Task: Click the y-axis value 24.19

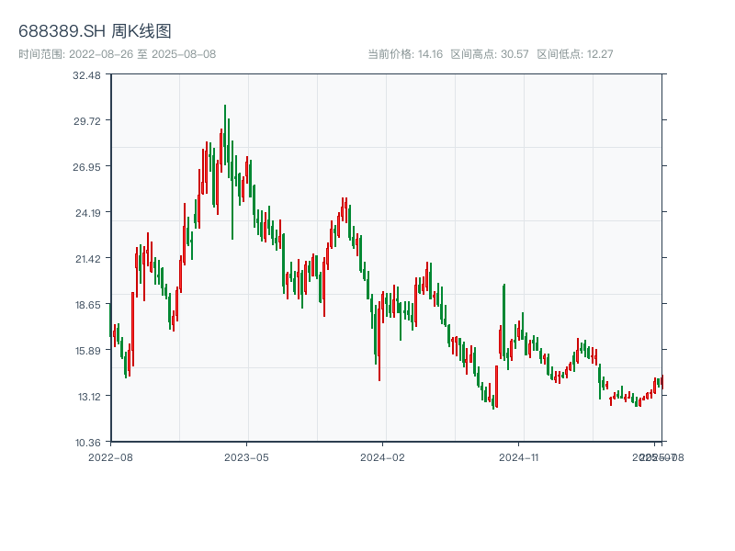Action: (x=88, y=213)
